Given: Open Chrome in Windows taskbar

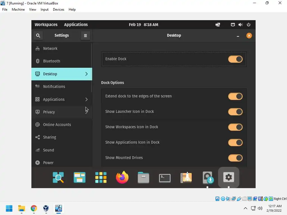Looking at the screenshot, I should tap(34, 208).
